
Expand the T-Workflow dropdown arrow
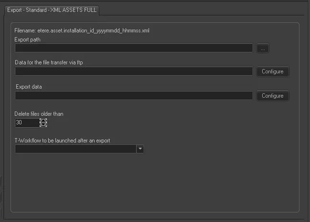[140, 149]
